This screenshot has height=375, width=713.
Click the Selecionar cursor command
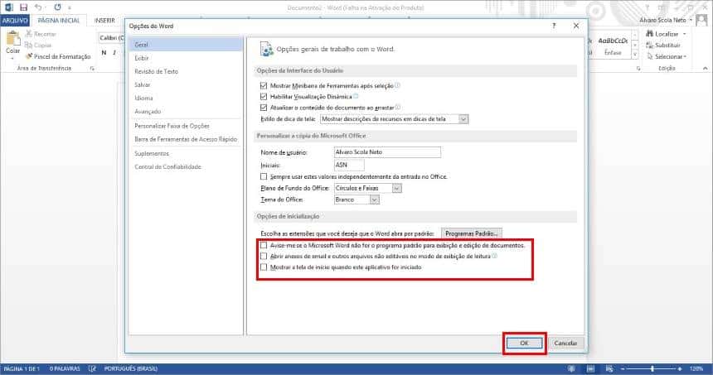click(x=664, y=56)
